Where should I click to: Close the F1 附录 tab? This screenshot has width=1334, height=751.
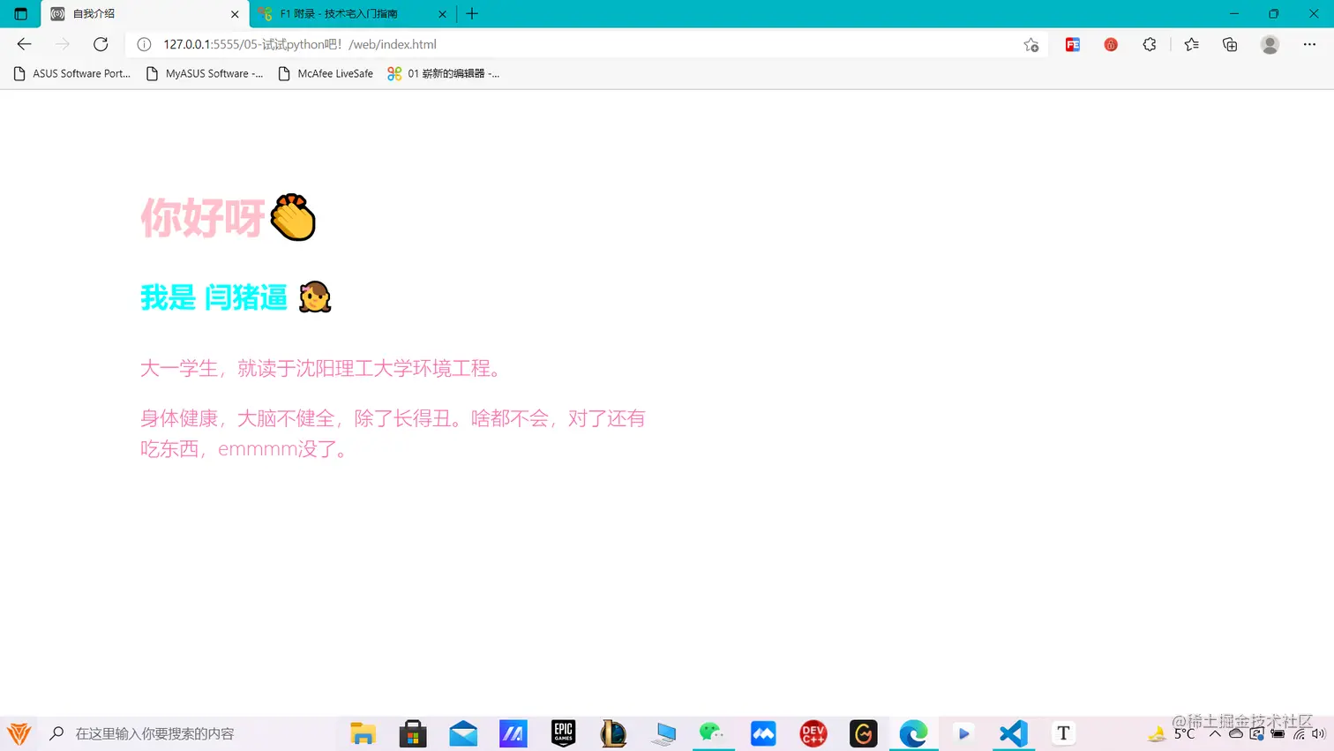(442, 14)
